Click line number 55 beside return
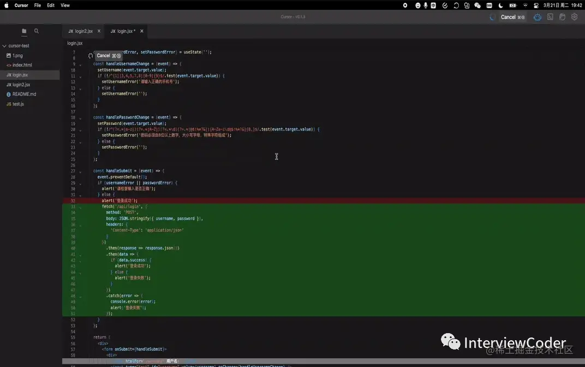585x367 pixels. pyautogui.click(x=73, y=338)
